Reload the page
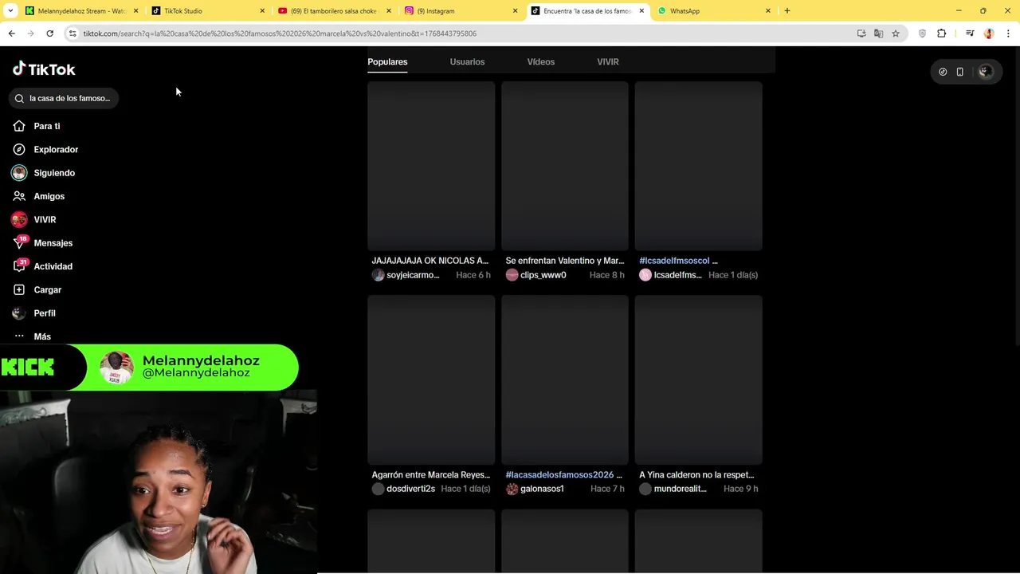 (49, 33)
